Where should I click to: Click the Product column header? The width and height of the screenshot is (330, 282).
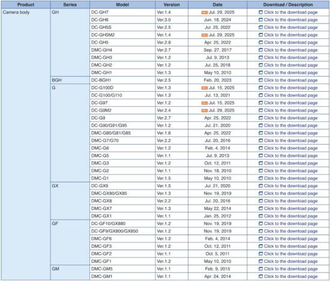[26, 5]
